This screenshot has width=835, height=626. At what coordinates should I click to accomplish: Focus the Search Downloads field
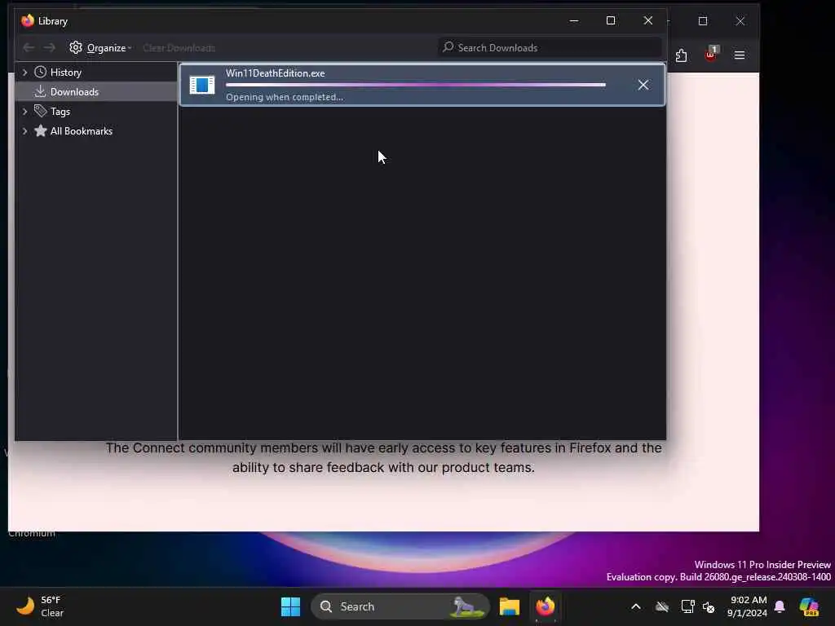(550, 48)
